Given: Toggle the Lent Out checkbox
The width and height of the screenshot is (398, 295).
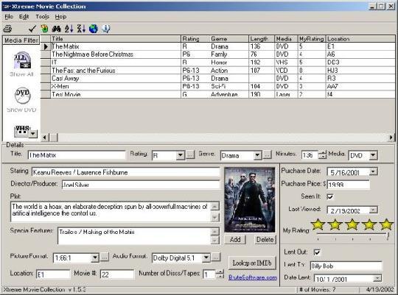Looking at the screenshot, I should click(317, 252).
